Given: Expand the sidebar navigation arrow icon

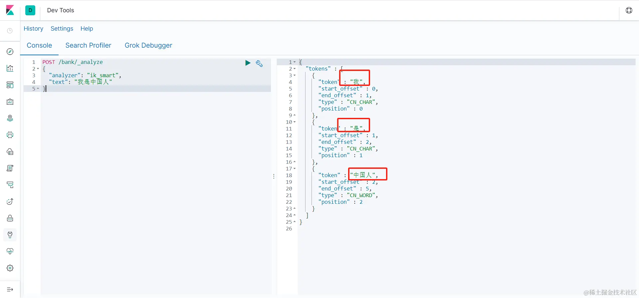Looking at the screenshot, I should [x=10, y=289].
